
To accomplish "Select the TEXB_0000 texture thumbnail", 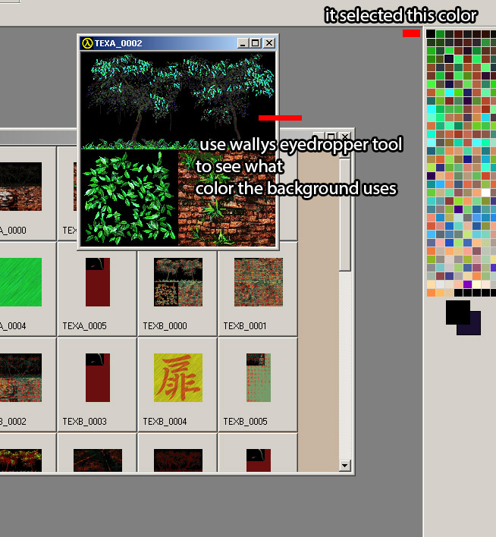I will point(178,282).
